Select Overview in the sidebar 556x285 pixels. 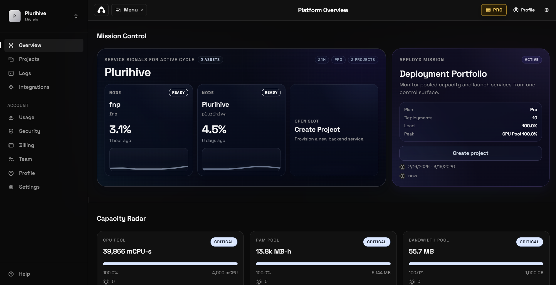(x=44, y=45)
